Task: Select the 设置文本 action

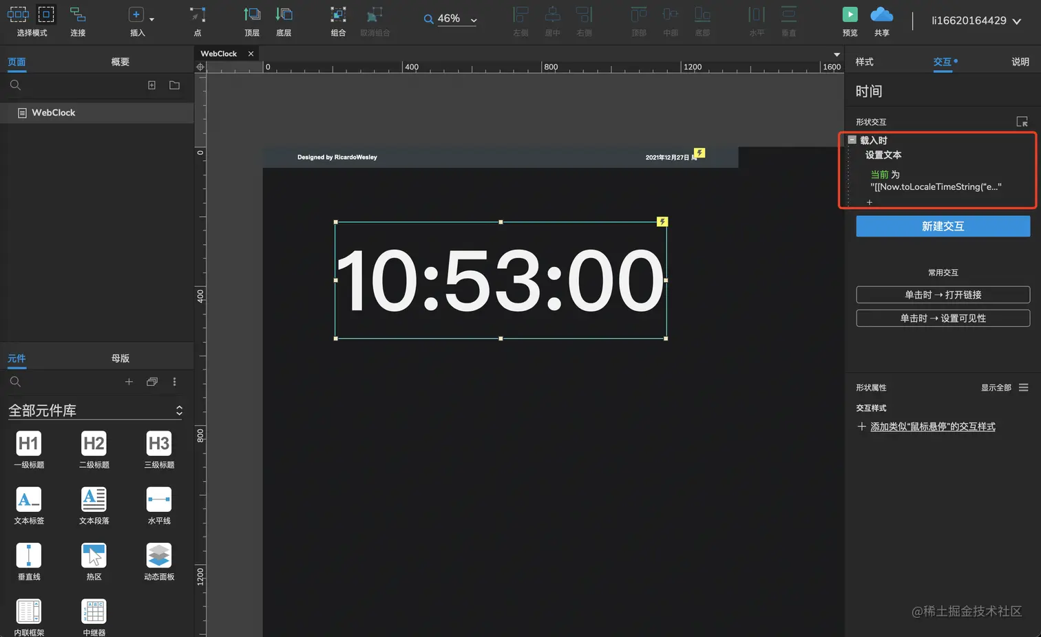Action: click(883, 155)
